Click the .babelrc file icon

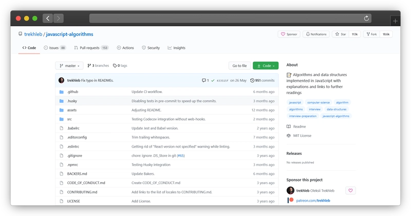pos(61,128)
